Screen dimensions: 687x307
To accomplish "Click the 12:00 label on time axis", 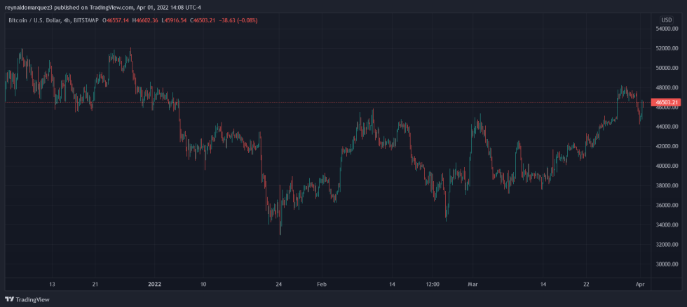I will coord(433,284).
